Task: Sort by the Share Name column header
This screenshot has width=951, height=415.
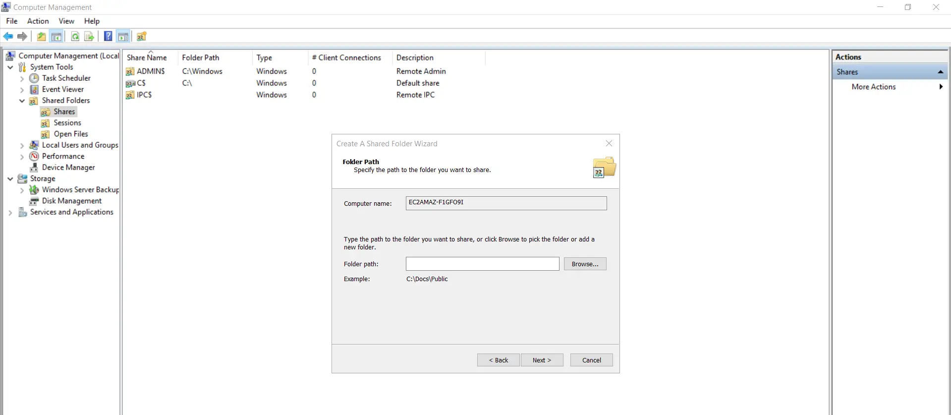Action: 150,58
